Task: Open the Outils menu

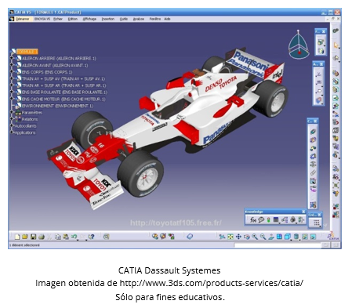Action: coord(124,19)
